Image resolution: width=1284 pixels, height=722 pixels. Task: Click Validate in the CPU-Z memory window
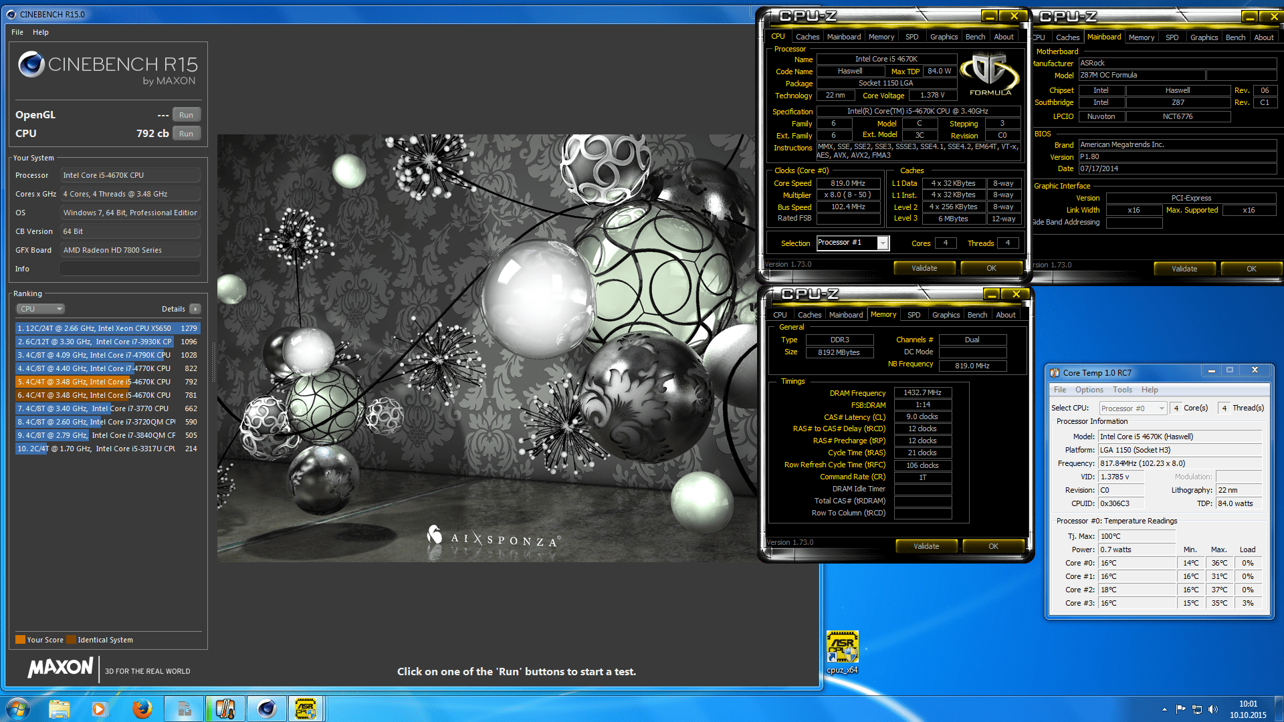click(926, 546)
